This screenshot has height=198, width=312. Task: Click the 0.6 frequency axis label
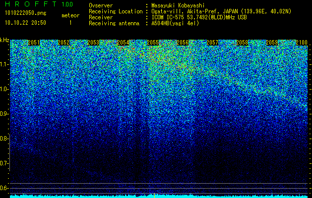[x=4, y=188]
